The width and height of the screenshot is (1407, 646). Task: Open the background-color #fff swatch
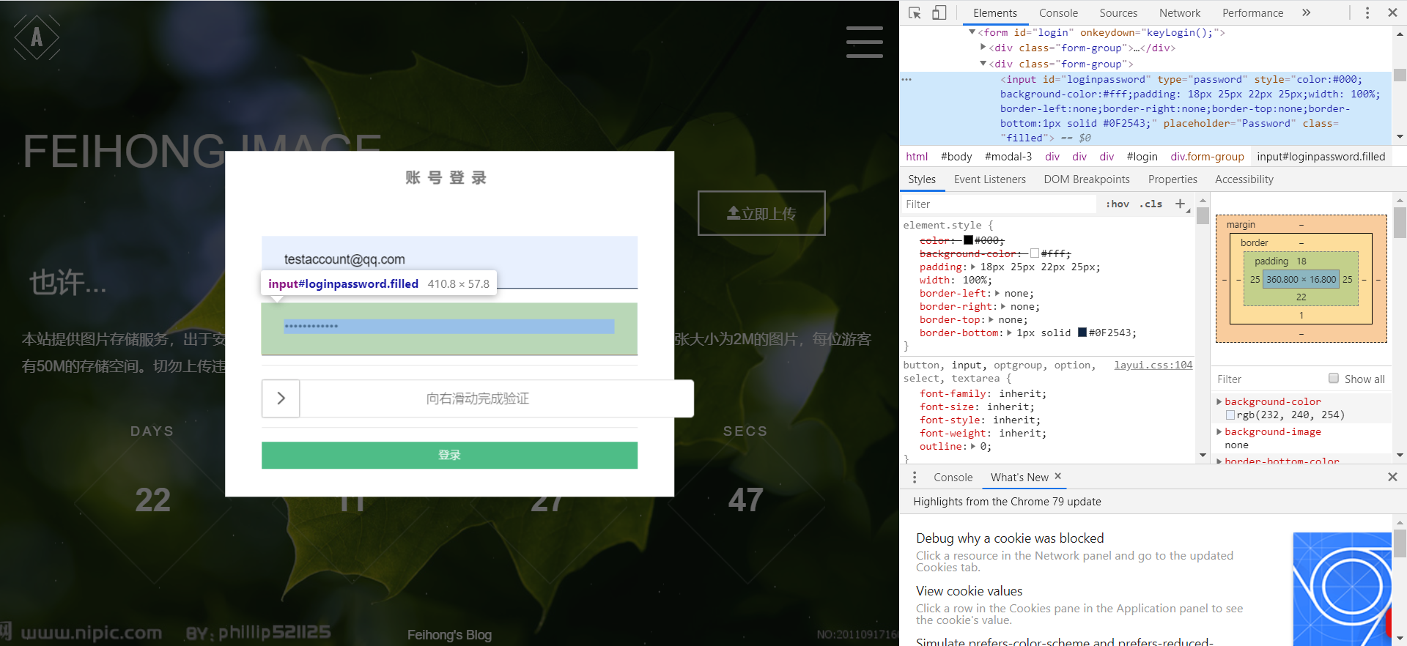1034,253
